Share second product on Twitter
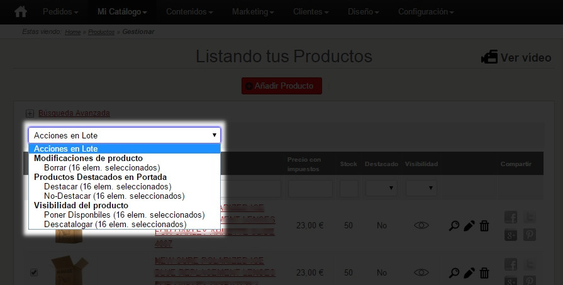This screenshot has width=563, height=285. coord(529,264)
